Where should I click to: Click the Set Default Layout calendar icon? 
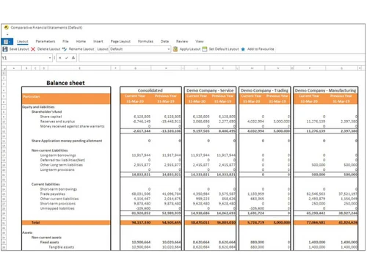point(205,49)
